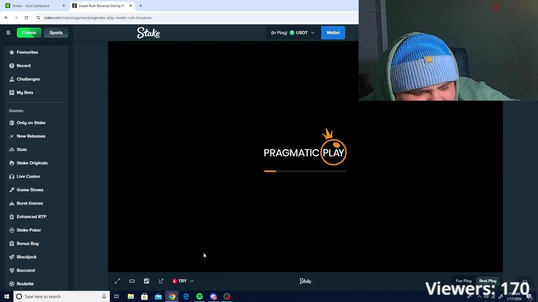The height and width of the screenshot is (302, 538).
Task: Open Spotify from taskbar
Action: click(200, 297)
